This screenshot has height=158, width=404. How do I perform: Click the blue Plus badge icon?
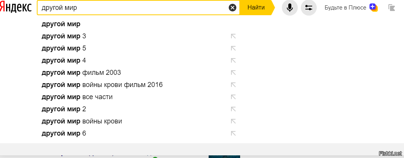pos(373,7)
